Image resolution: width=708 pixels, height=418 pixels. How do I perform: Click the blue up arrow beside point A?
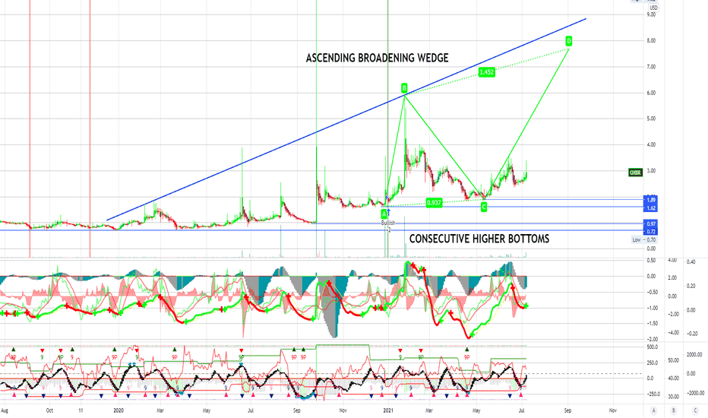pyautogui.click(x=389, y=211)
